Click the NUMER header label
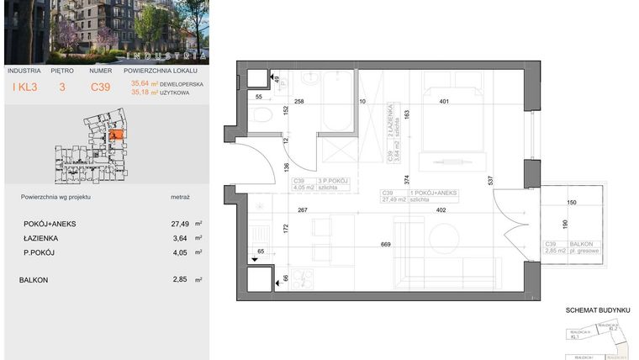This screenshot has width=639, height=360. (x=101, y=71)
